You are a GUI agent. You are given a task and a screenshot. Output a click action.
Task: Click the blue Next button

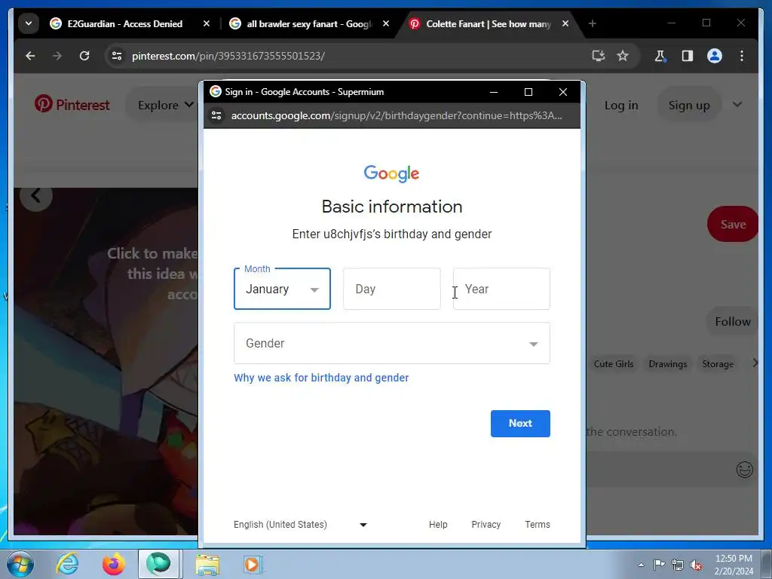pos(520,424)
